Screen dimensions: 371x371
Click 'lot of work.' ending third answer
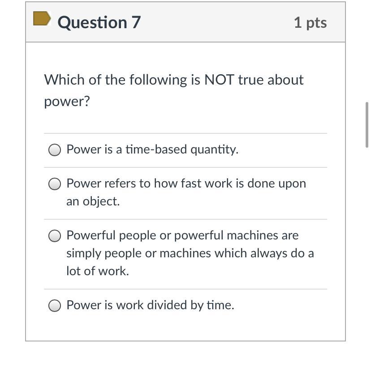97,271
